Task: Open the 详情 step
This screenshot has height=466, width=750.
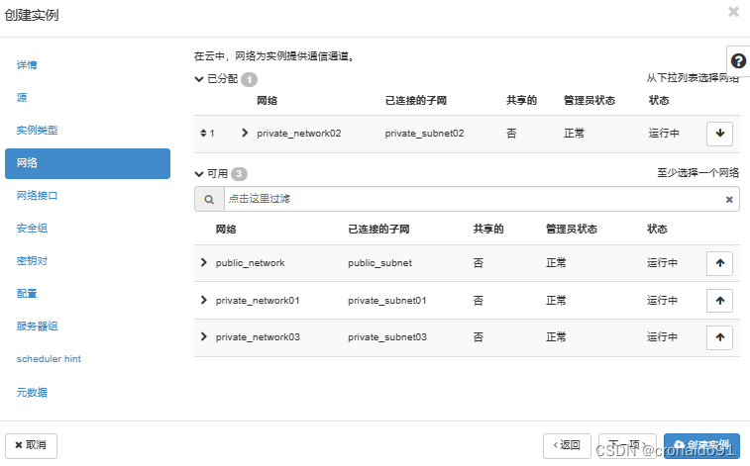Action: [27, 65]
